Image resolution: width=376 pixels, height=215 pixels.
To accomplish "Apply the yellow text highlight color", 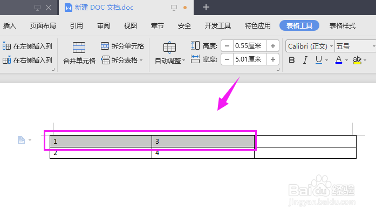I will (357, 60).
